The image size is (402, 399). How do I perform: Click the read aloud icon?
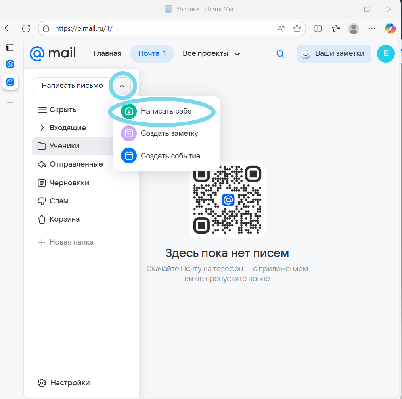tap(281, 28)
